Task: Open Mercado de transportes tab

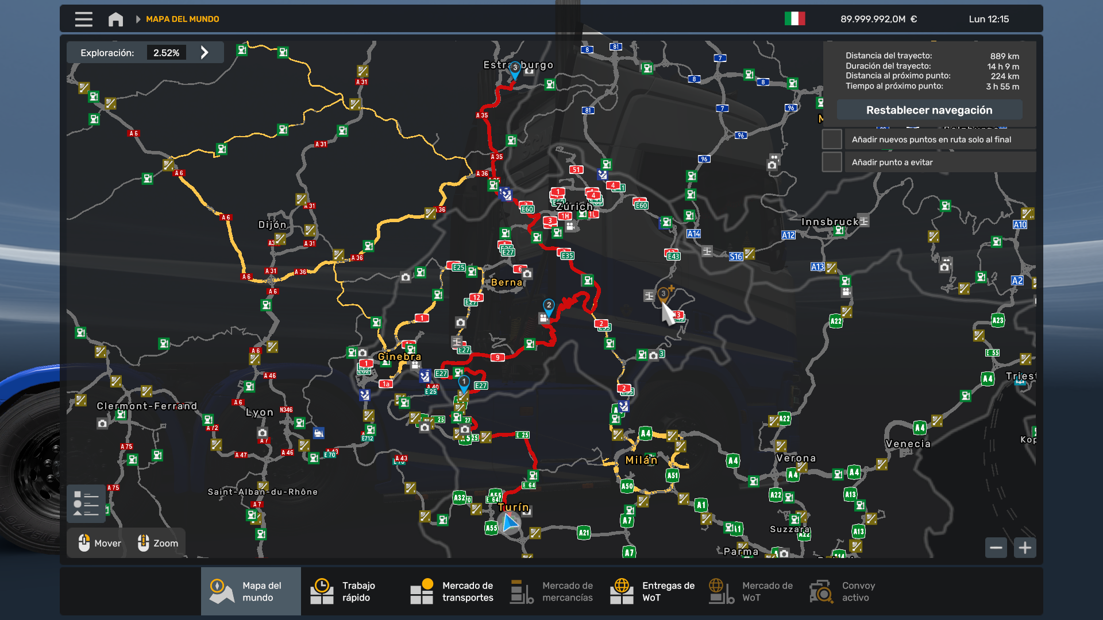Action: [x=452, y=591]
